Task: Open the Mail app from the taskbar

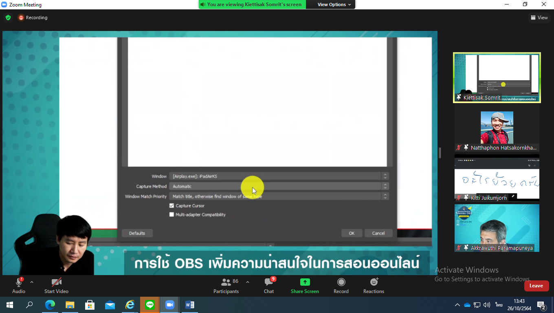Action: (110, 305)
